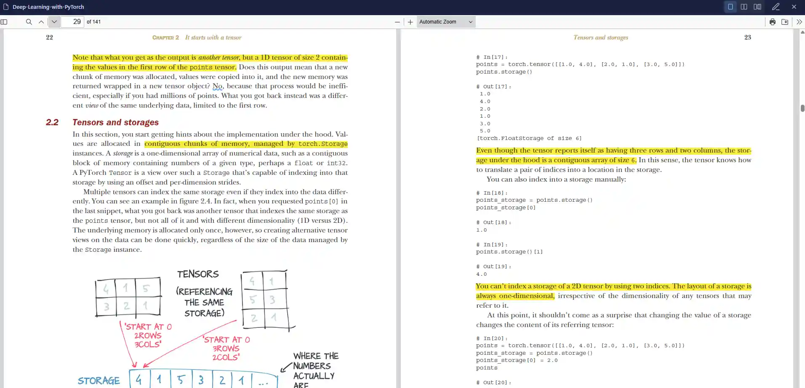This screenshot has height=388, width=805.
Task: Click the '# In[18]:' code line
Action: (492, 193)
